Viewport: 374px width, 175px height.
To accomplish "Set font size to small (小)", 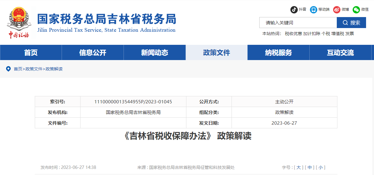I will coord(320,167).
